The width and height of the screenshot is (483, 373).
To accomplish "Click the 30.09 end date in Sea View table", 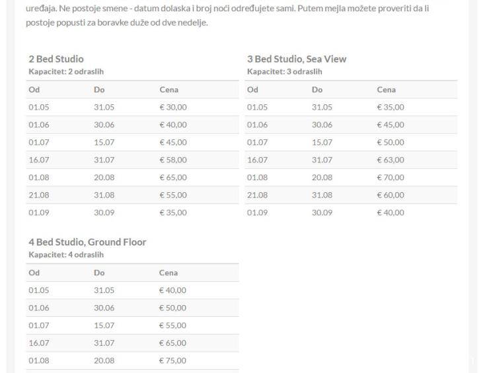I will (321, 213).
